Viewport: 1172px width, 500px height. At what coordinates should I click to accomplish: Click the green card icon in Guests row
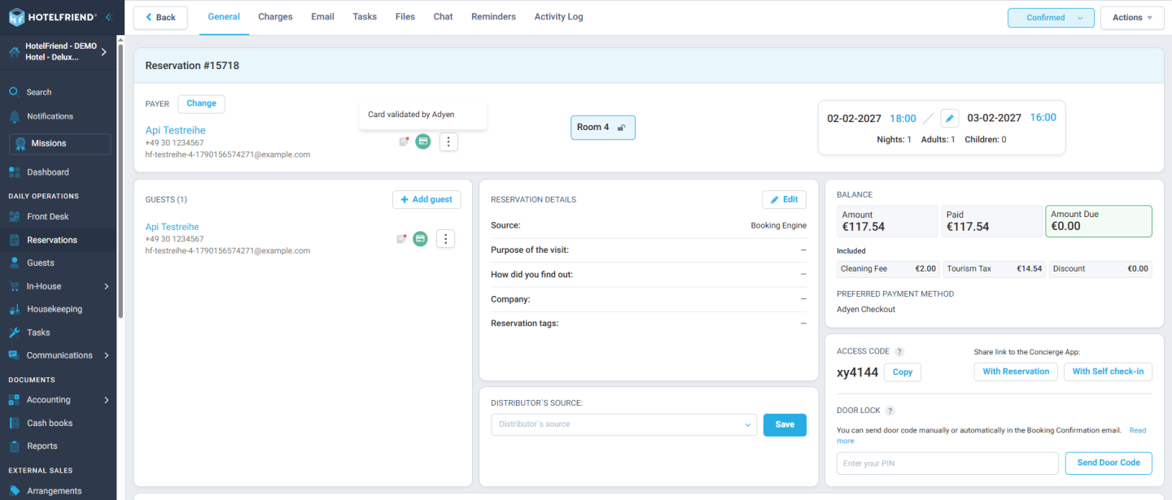click(420, 238)
